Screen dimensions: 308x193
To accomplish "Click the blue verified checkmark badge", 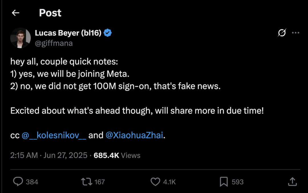I will pos(108,33).
